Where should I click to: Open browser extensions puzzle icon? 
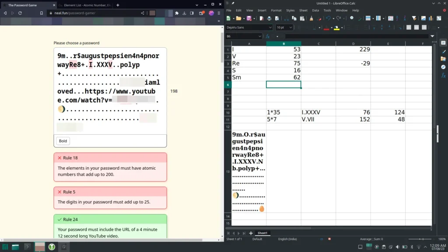point(177,13)
